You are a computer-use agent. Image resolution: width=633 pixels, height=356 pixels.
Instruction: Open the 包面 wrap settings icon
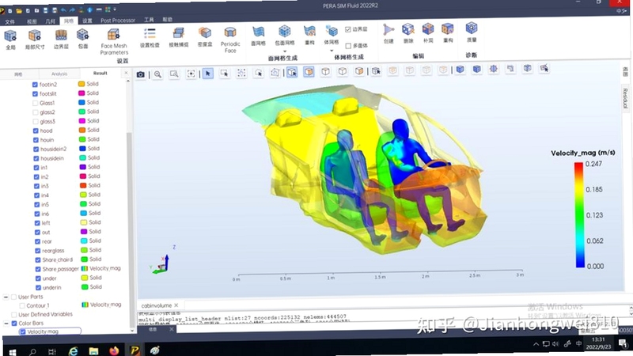coord(83,40)
